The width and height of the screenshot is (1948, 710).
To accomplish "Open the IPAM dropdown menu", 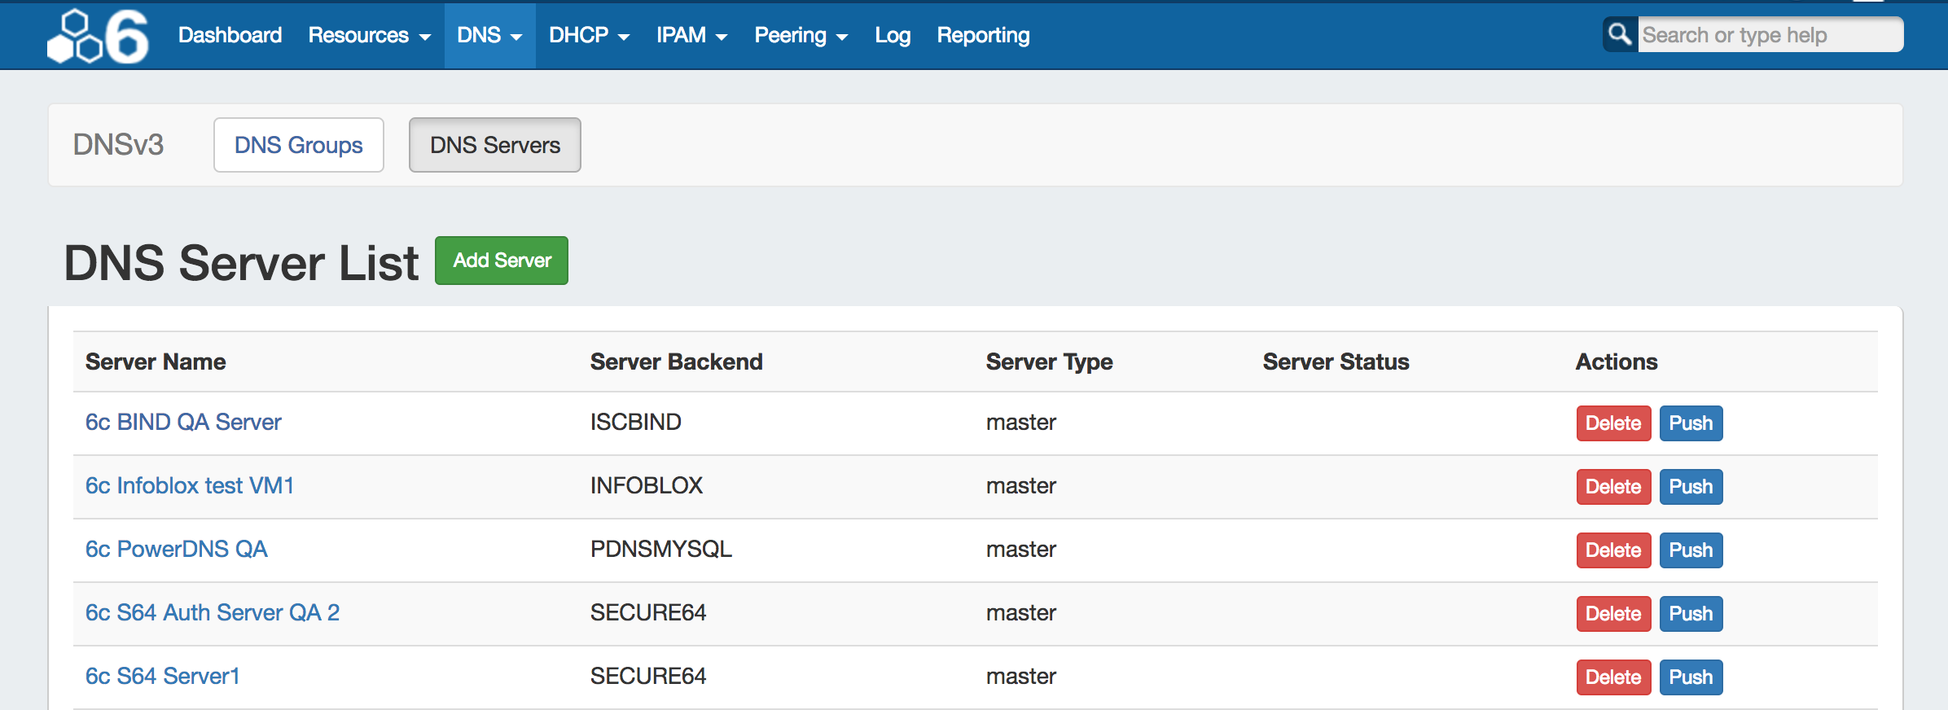I will pos(691,36).
